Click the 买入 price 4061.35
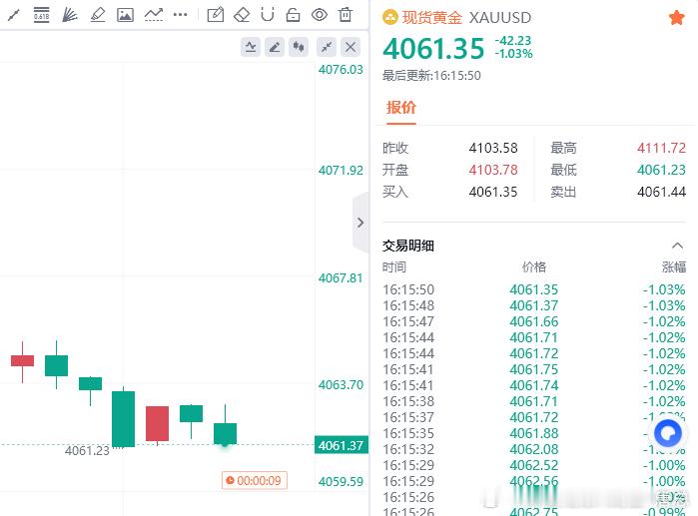 click(x=493, y=192)
